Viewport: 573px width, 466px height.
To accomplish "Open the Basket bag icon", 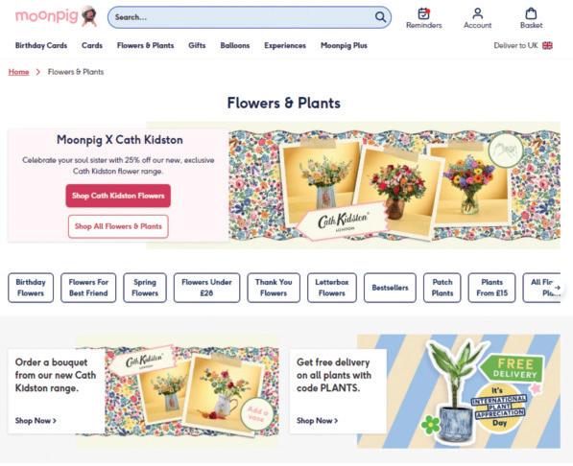I will (x=531, y=13).
